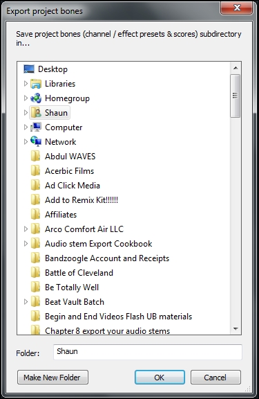This screenshot has width=259, height=399.
Task: Select the Abdul WAVES folder icon
Action: tap(35, 157)
